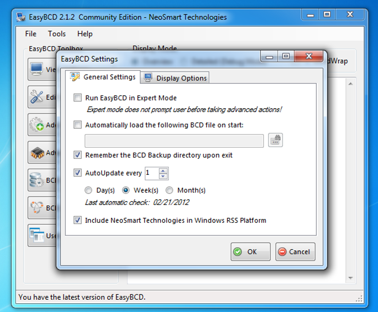Click the red icon on Cancel button

click(282, 252)
